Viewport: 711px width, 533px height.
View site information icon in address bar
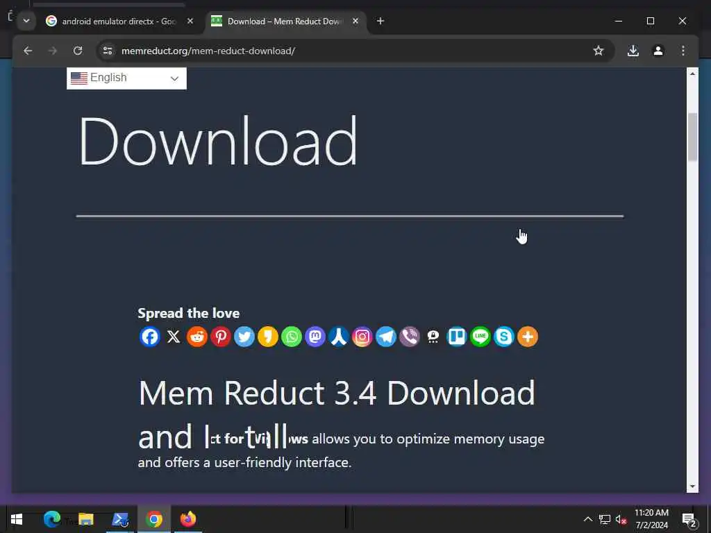click(108, 51)
